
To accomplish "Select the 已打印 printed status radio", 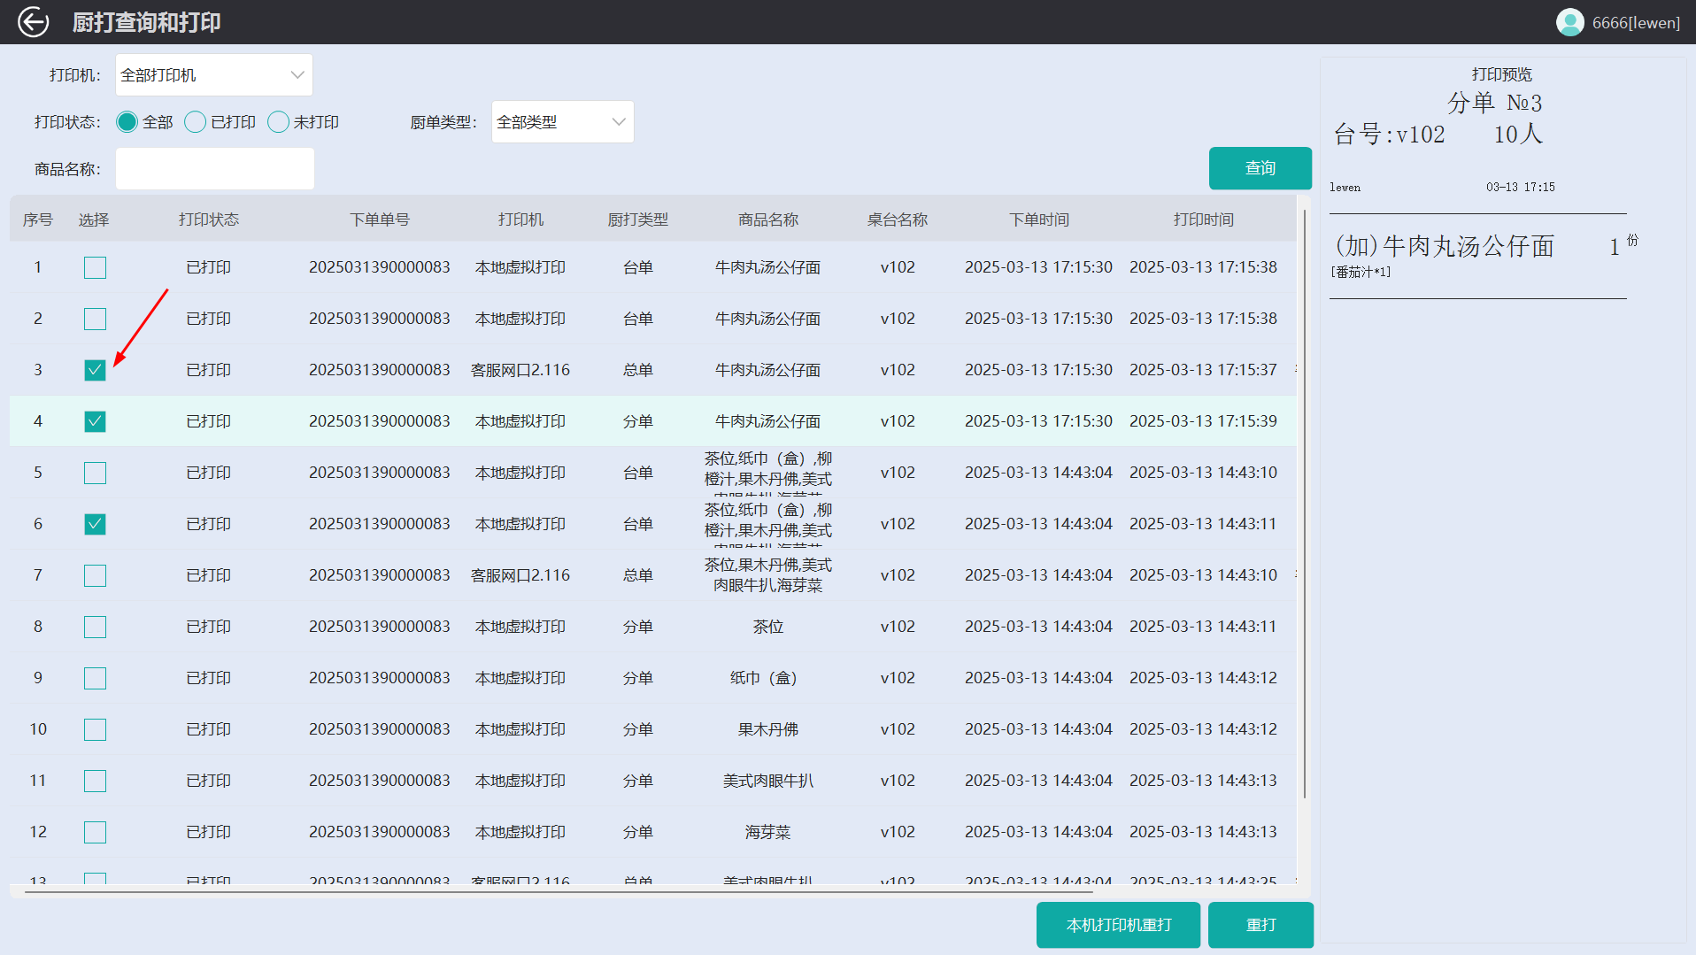I will [196, 121].
